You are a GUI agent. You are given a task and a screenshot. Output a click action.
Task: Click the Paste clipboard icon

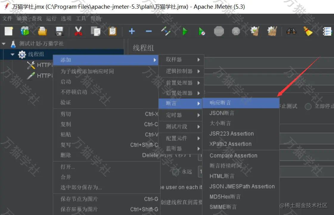[112, 31]
